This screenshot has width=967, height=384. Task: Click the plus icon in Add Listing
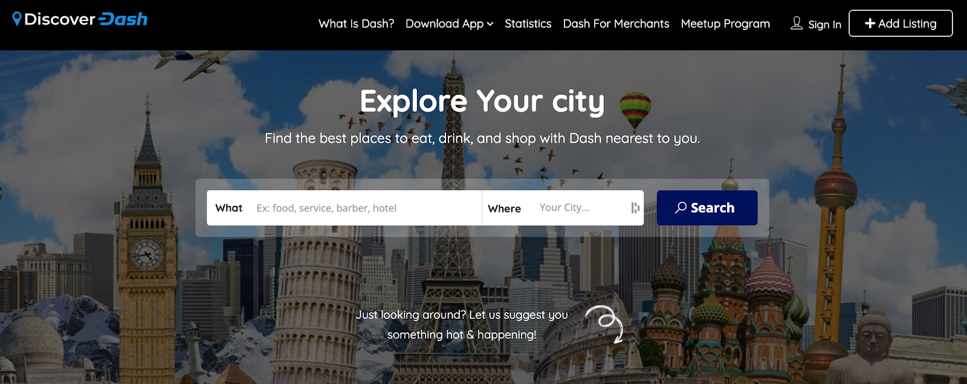pos(870,24)
